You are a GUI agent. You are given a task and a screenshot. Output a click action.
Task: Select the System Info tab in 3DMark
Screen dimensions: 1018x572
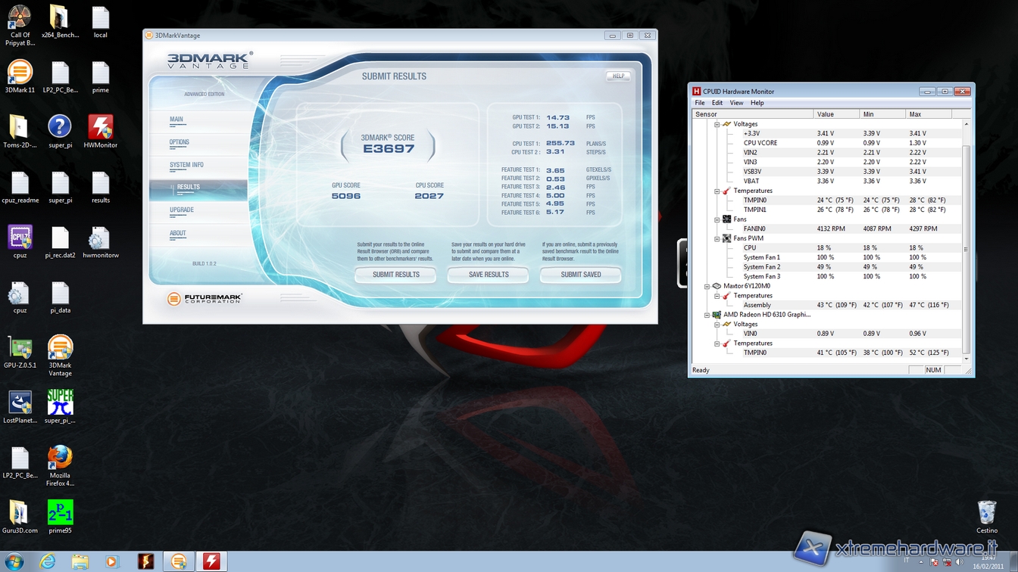(186, 165)
